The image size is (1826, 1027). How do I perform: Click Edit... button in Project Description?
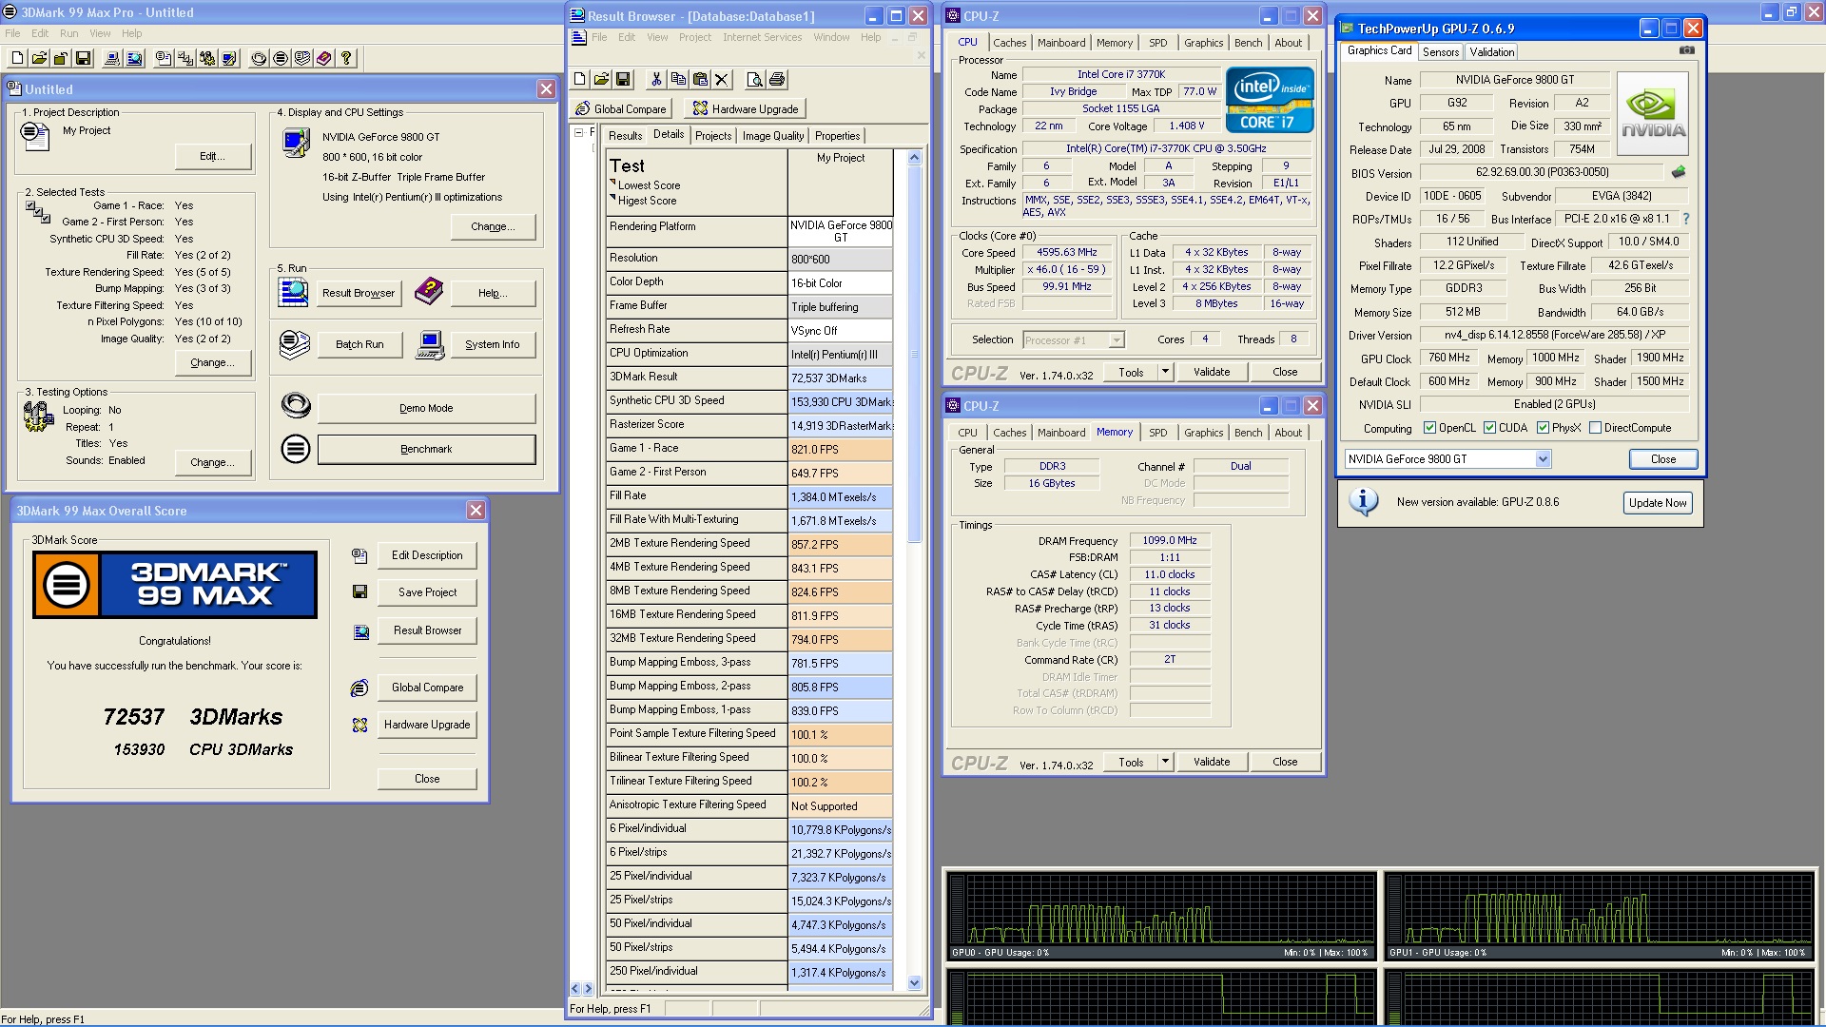(213, 156)
